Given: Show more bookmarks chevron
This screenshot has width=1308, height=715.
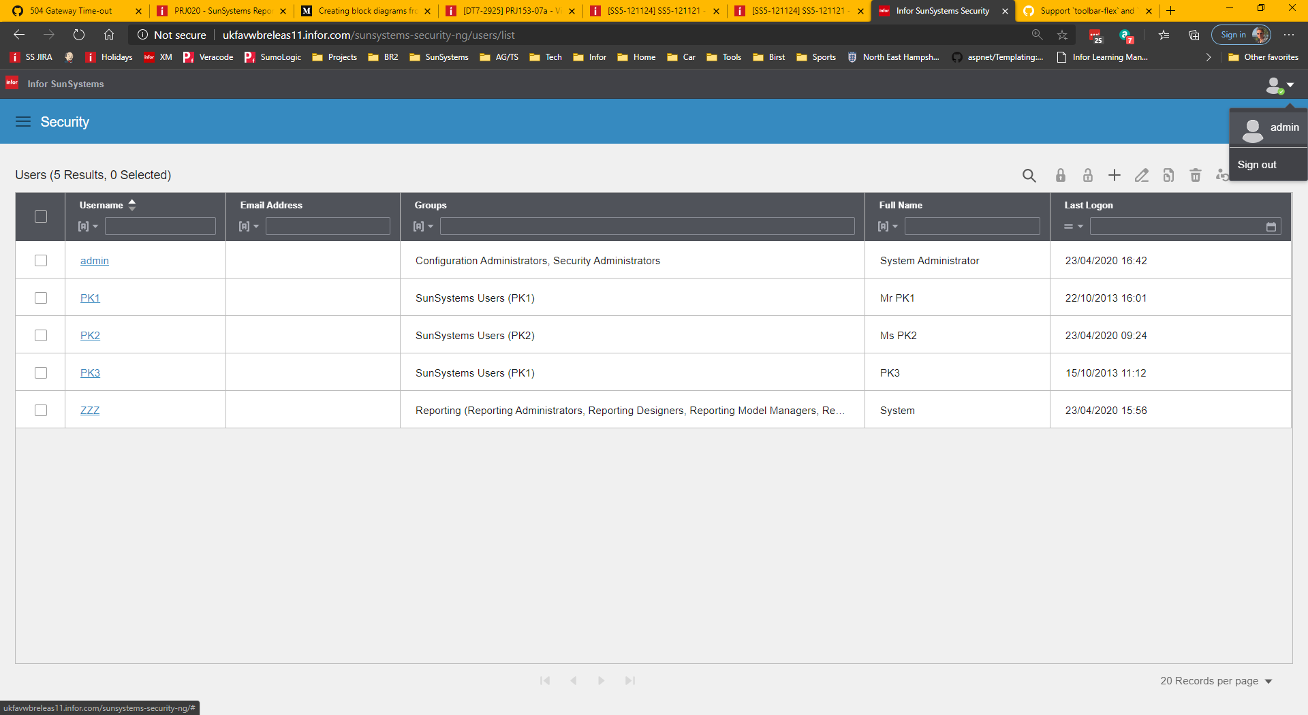Looking at the screenshot, I should (1209, 57).
